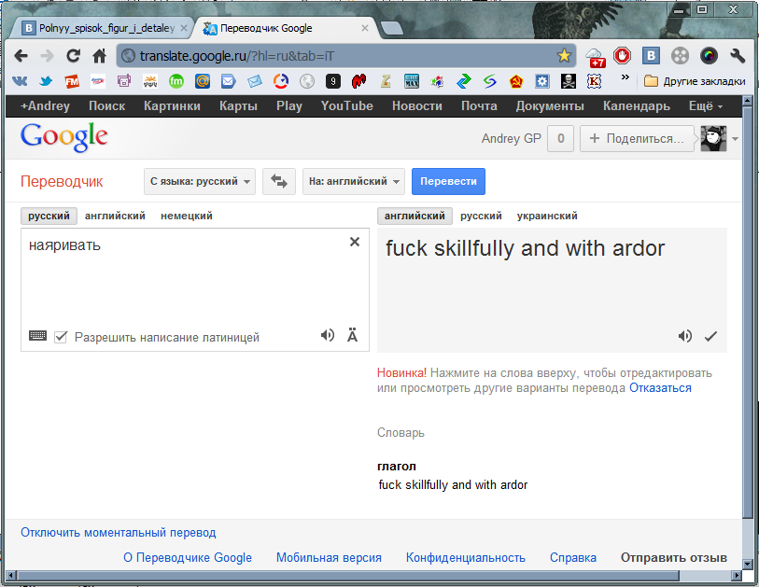Open the skull and crossbones bookmark
The width and height of the screenshot is (759, 587).
[569, 81]
